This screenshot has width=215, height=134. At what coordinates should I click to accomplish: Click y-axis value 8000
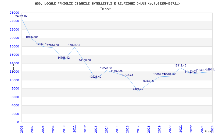[x=15, y=89]
